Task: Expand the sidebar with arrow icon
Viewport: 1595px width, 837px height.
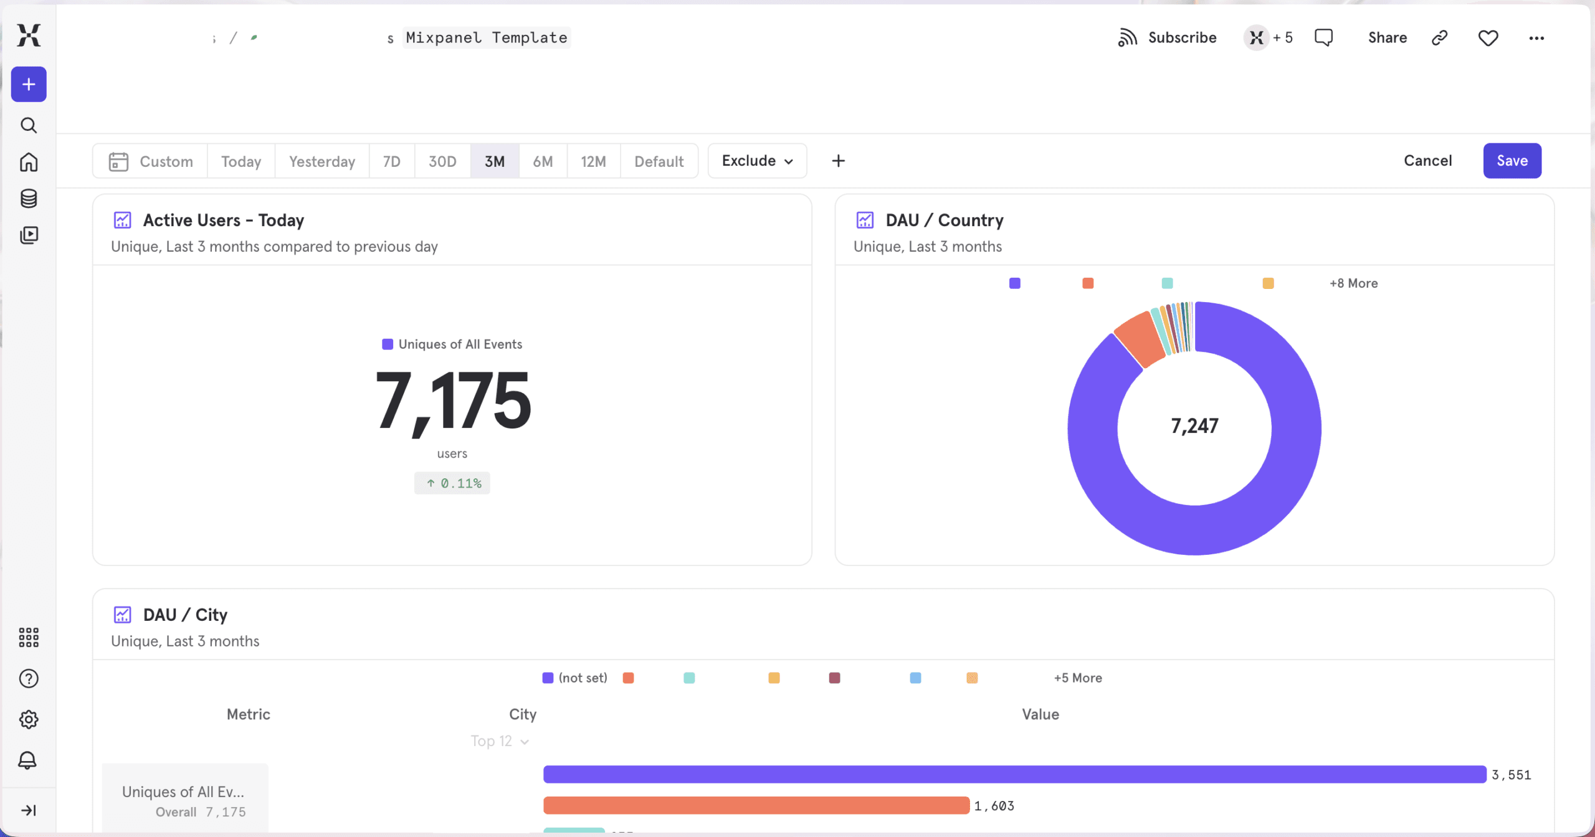Action: tap(29, 810)
